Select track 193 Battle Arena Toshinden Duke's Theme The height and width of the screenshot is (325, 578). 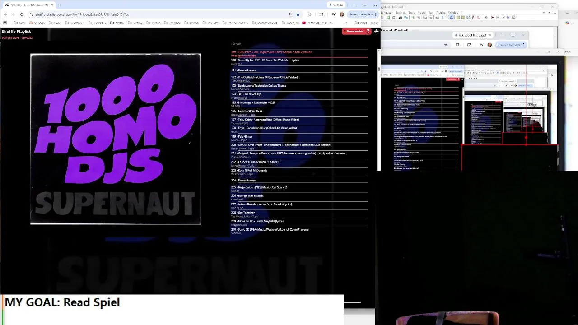[x=299, y=87]
